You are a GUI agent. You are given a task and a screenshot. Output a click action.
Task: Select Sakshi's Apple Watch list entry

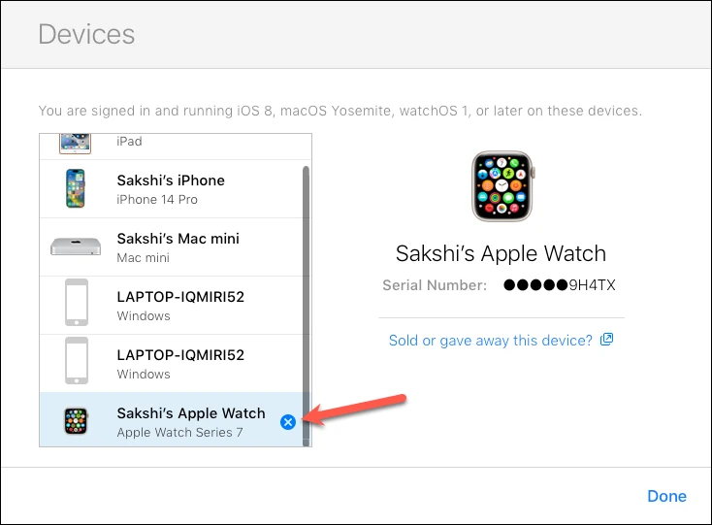171,419
